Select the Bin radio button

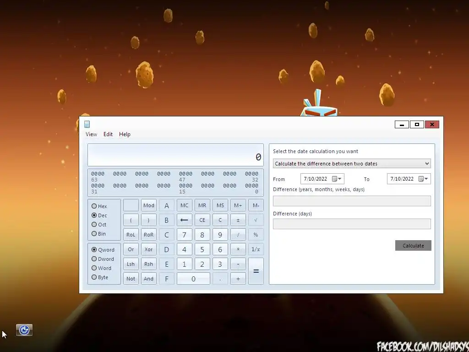tap(94, 234)
